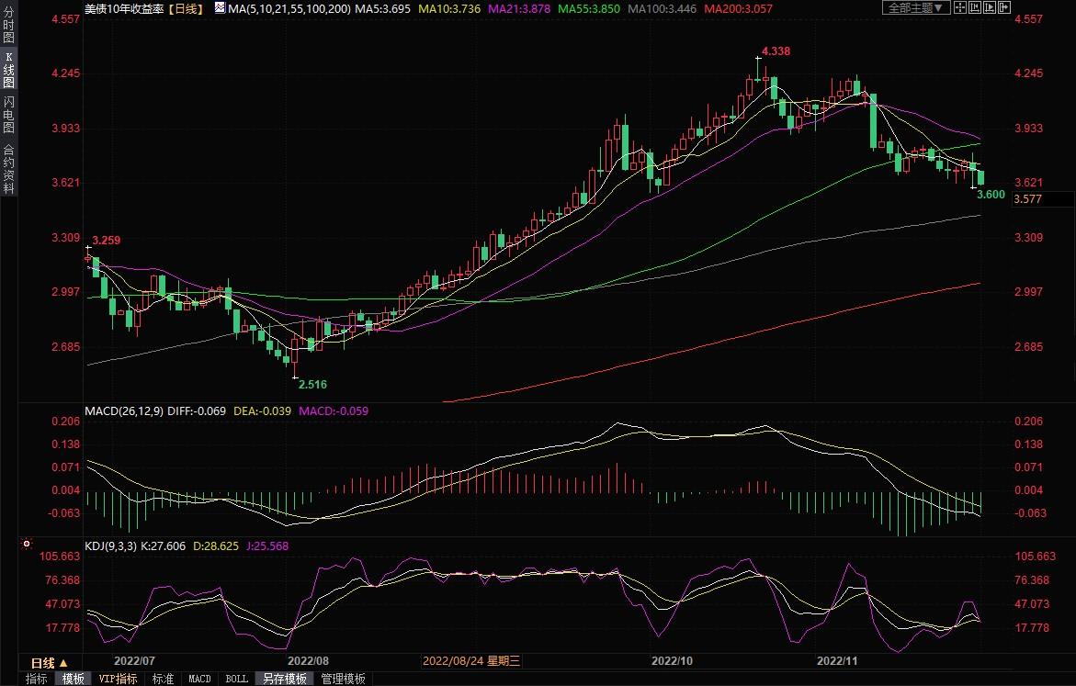Expand the 日线 period selector

pyautogui.click(x=50, y=662)
